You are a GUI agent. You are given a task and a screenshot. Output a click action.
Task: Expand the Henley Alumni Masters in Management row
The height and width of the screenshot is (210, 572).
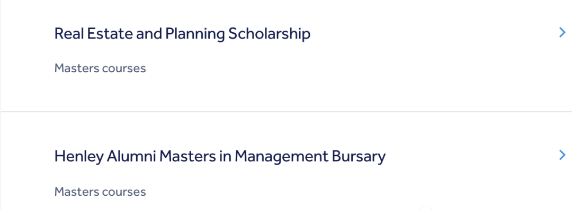(286, 161)
